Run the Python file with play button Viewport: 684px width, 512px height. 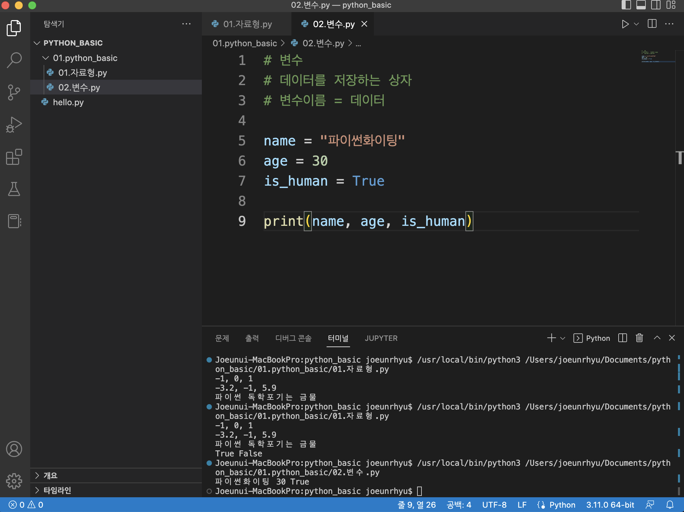625,24
